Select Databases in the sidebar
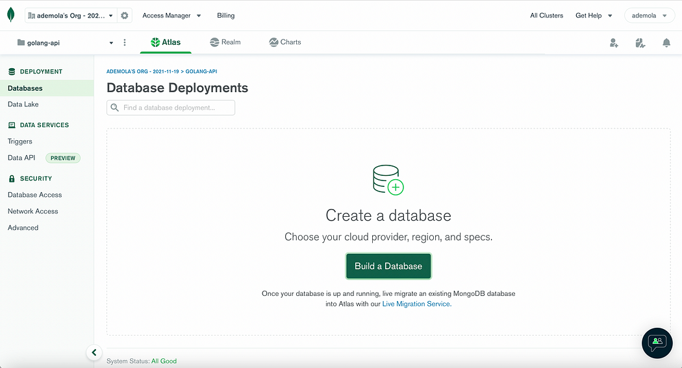 coord(47,88)
